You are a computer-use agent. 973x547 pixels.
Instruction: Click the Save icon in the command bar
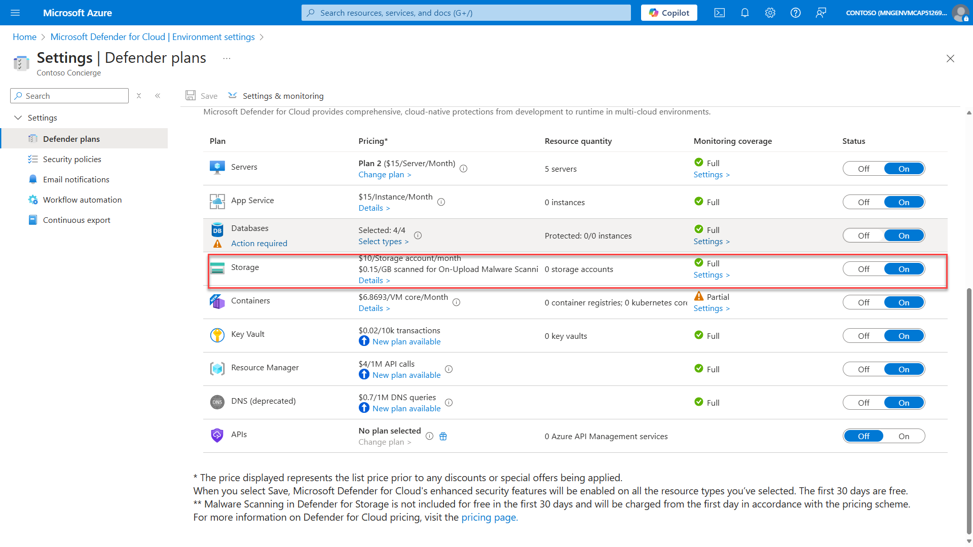point(201,95)
